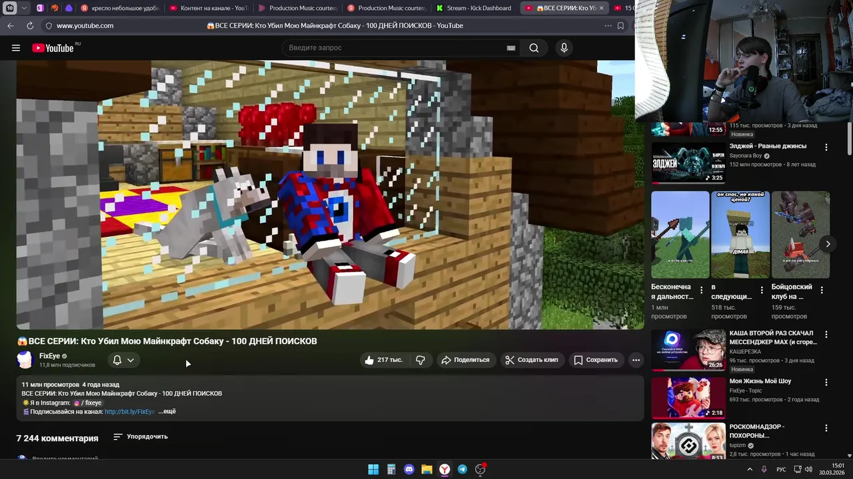Open menu for КАША ВТОРОЙ РАЗ СКАЧАЛ video
Viewport: 853px width, 479px height.
826,335
